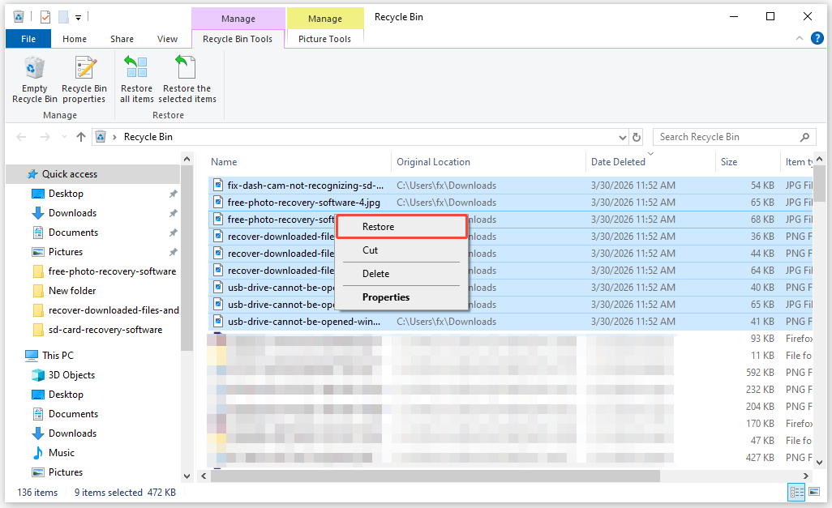Select Quick access in navigation pane
The image size is (832, 508).
point(93,174)
